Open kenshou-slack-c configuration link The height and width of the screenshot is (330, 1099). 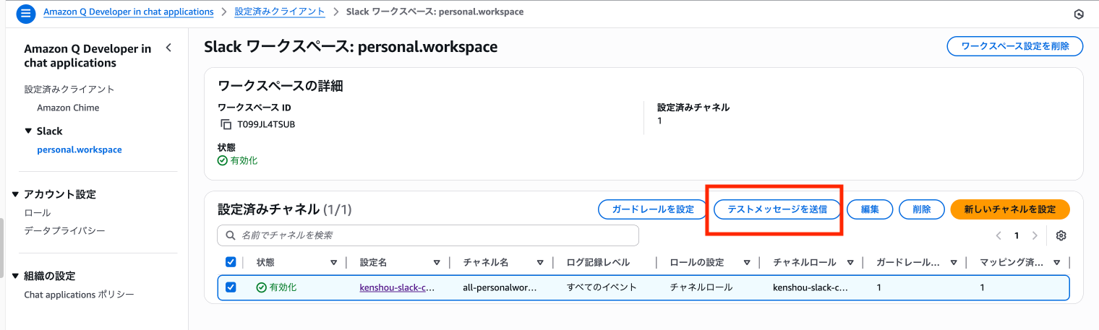pyautogui.click(x=397, y=287)
